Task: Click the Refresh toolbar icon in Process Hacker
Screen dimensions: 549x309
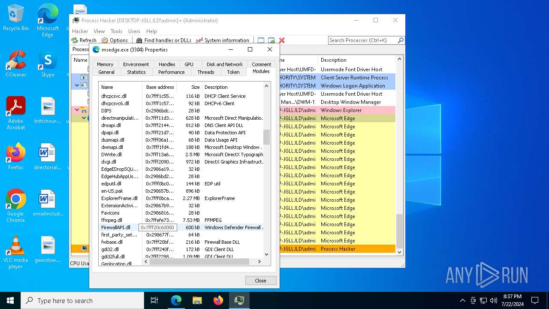Action: pos(84,40)
